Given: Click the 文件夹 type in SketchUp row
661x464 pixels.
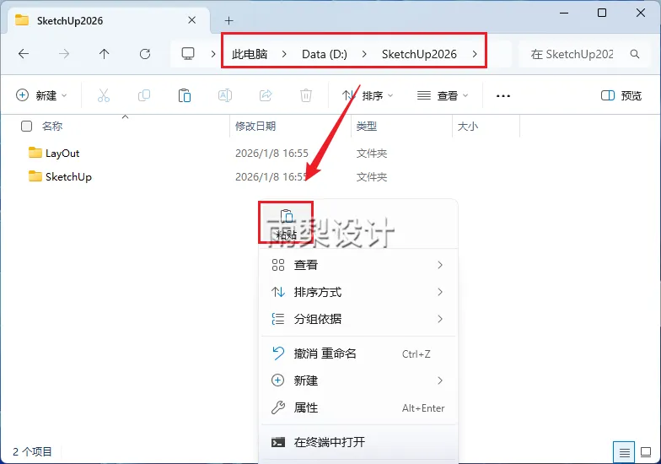Looking at the screenshot, I should coord(371,177).
